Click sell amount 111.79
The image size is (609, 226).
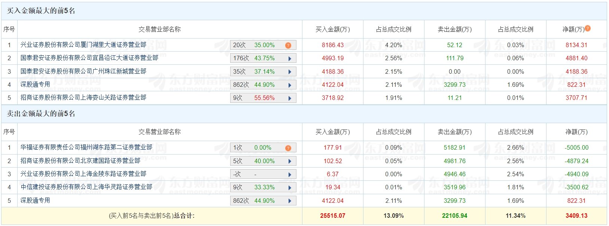[455, 58]
